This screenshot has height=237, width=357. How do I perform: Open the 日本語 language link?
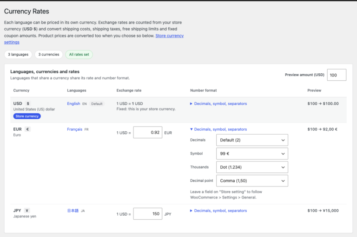pyautogui.click(x=73, y=211)
